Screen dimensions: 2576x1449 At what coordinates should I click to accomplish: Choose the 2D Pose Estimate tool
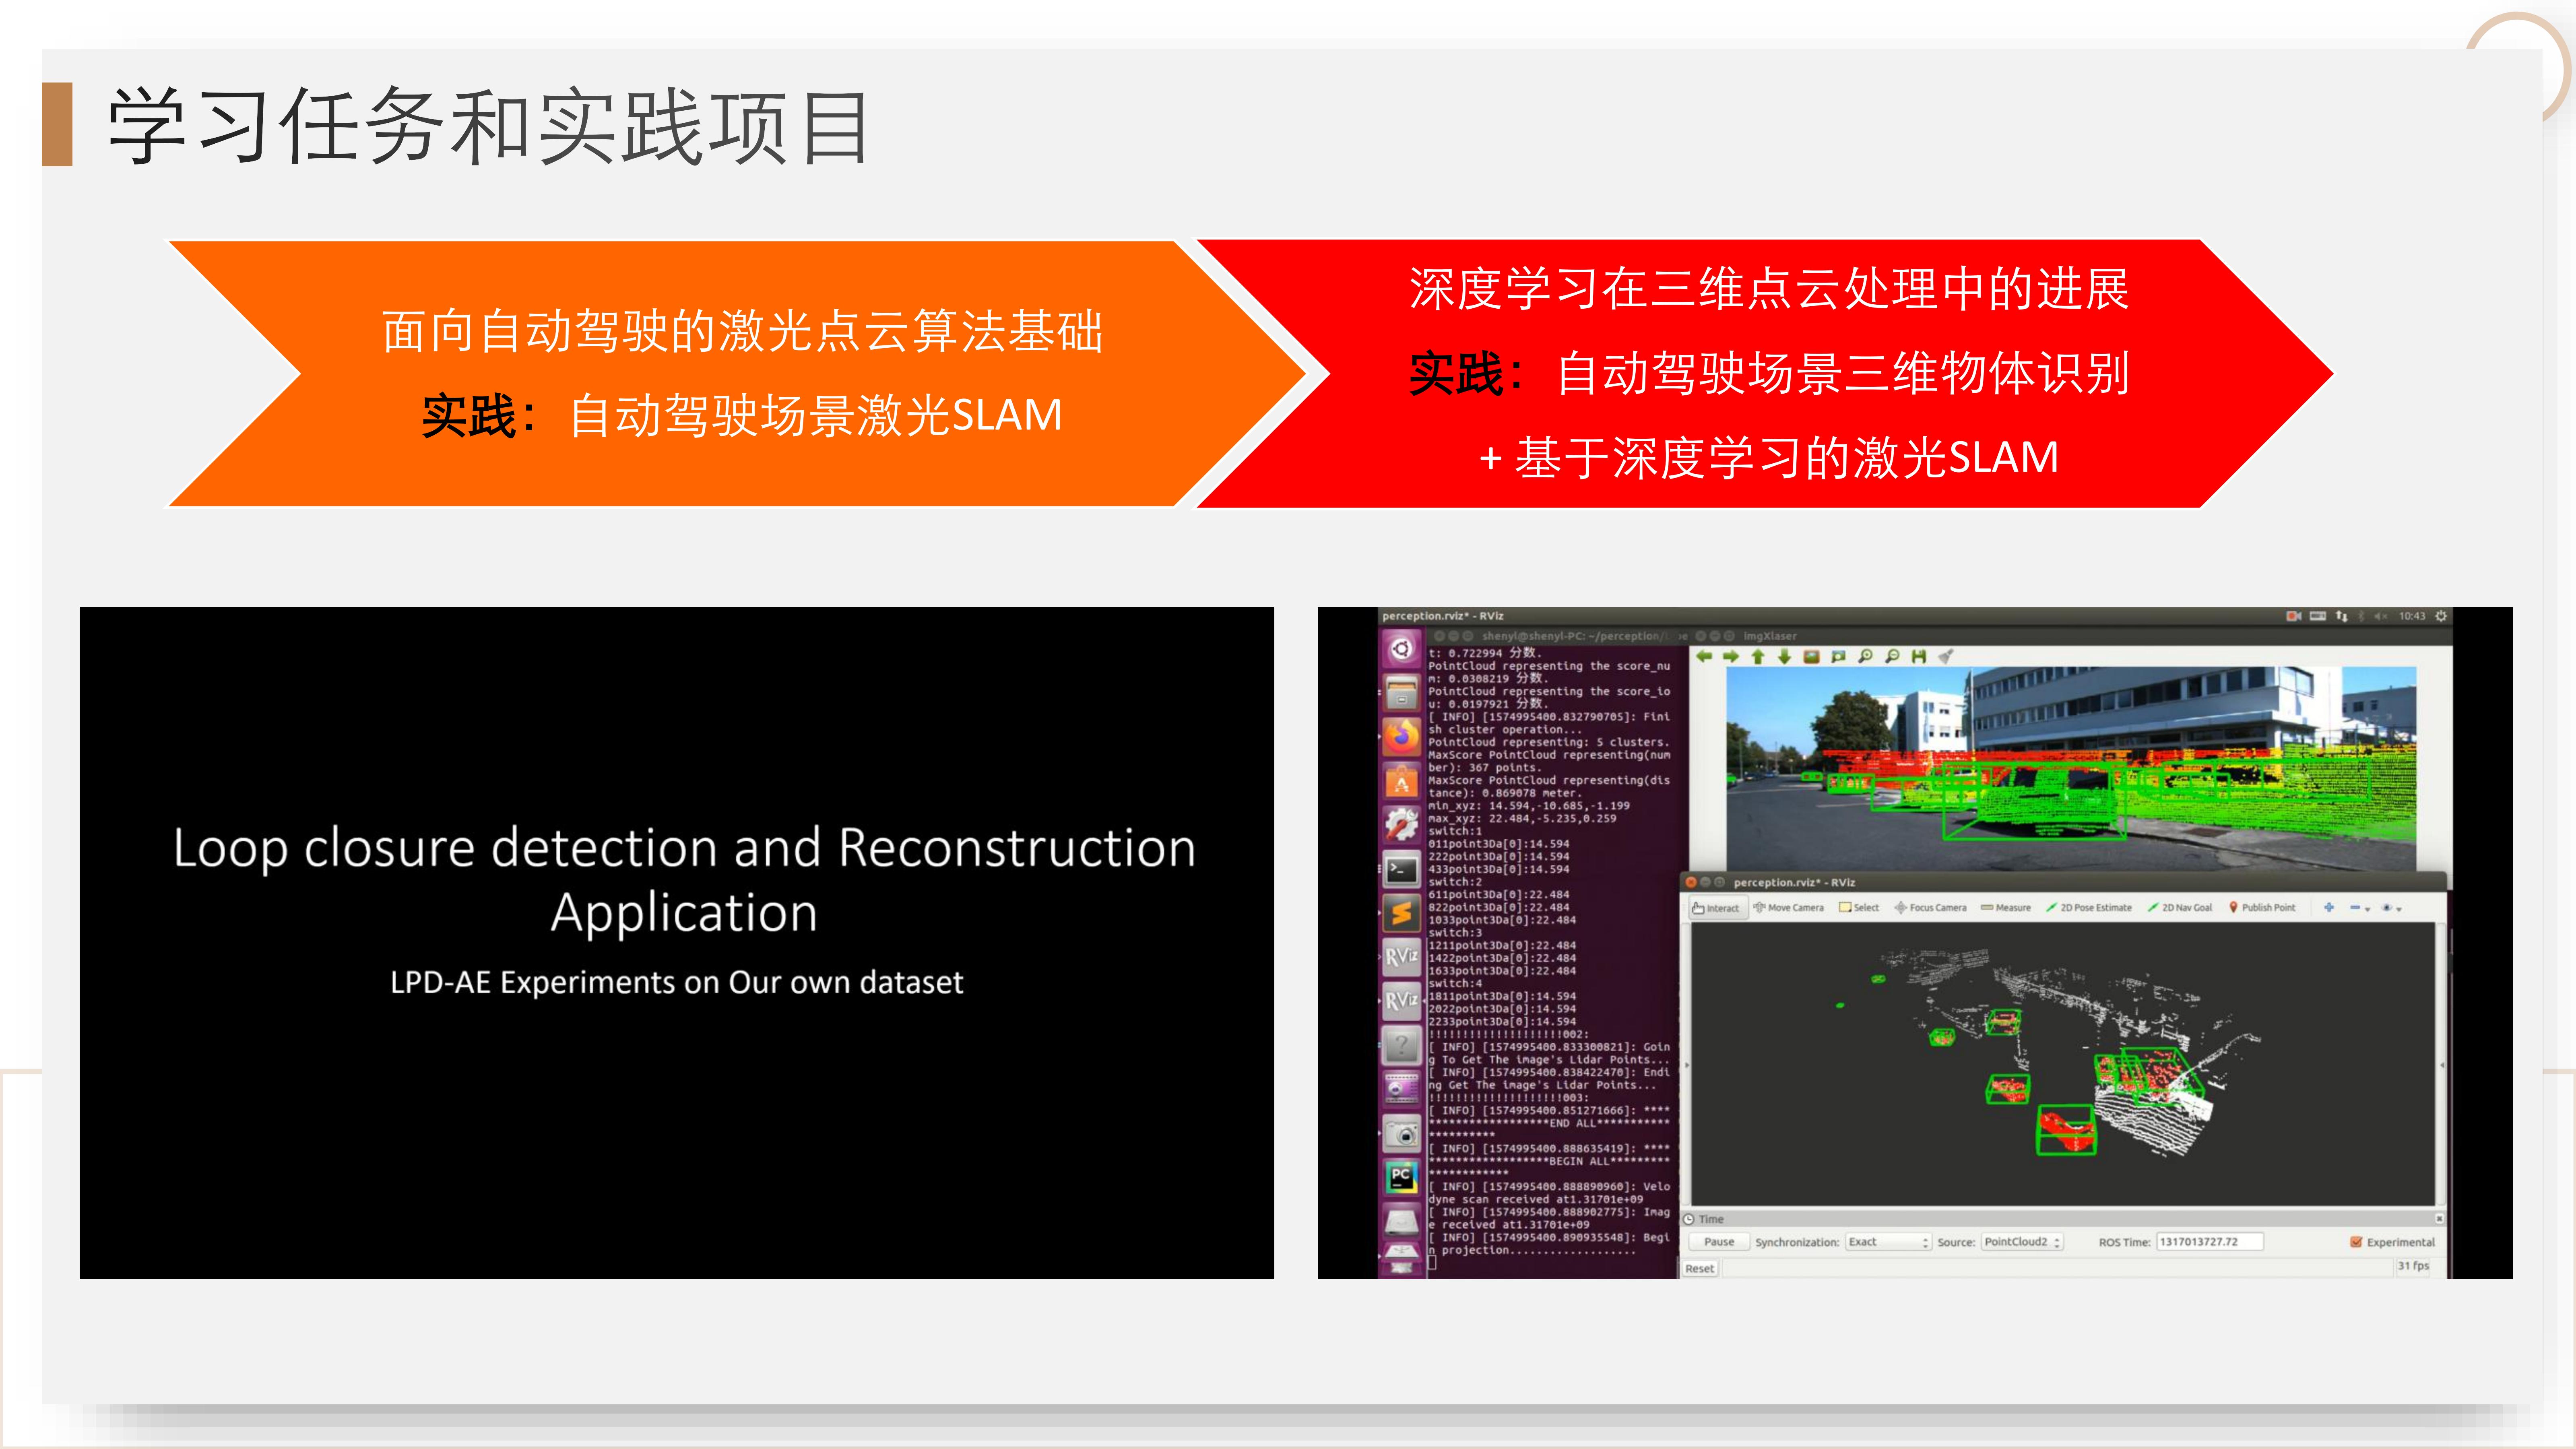[2088, 908]
